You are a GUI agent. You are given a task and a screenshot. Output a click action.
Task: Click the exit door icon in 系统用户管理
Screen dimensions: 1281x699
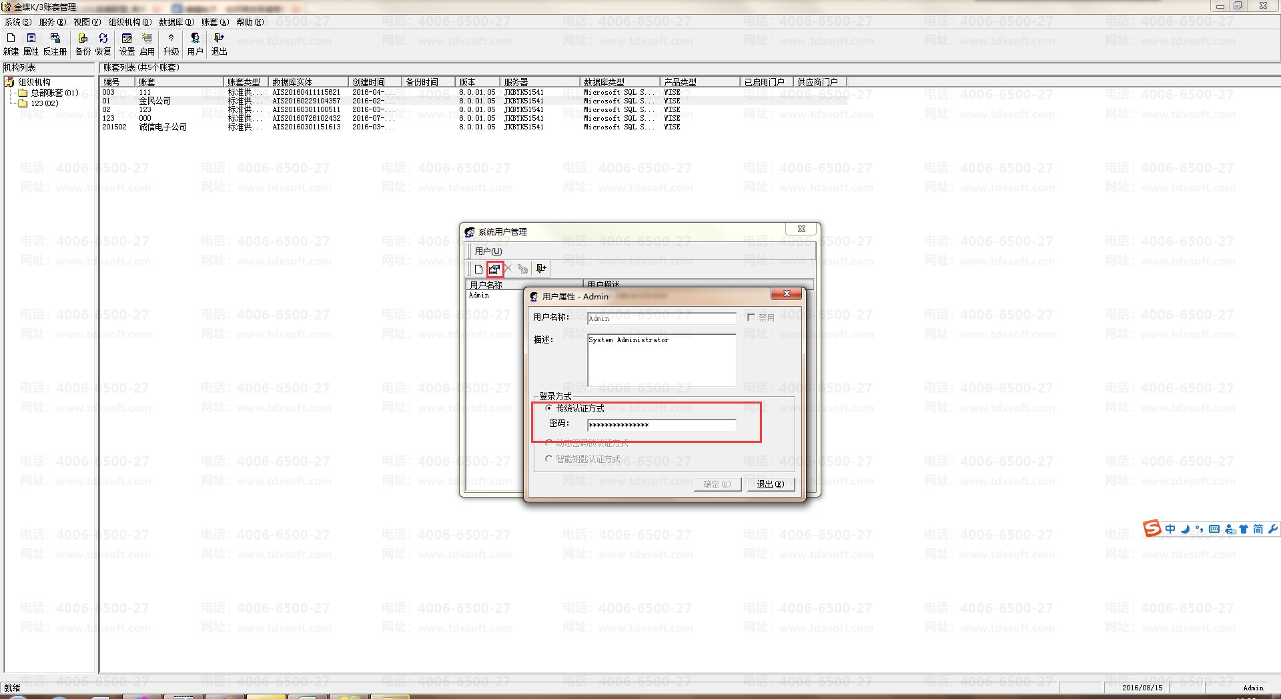pos(541,269)
